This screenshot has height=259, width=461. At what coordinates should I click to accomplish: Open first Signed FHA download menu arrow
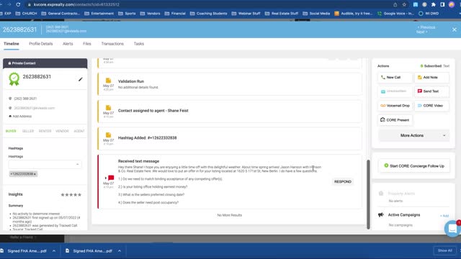(x=54, y=251)
